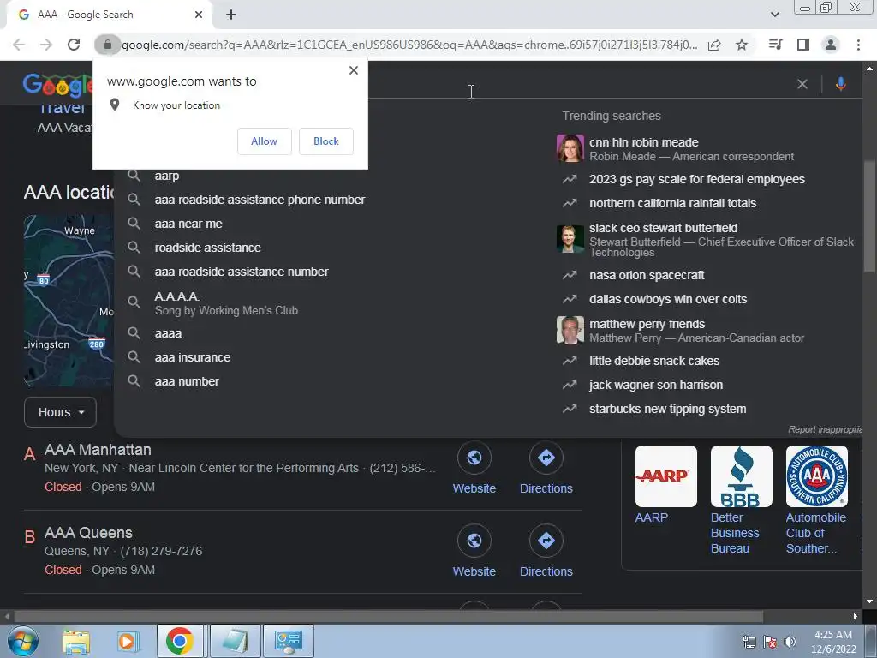Open AAA Manhattan listing

pos(98,450)
